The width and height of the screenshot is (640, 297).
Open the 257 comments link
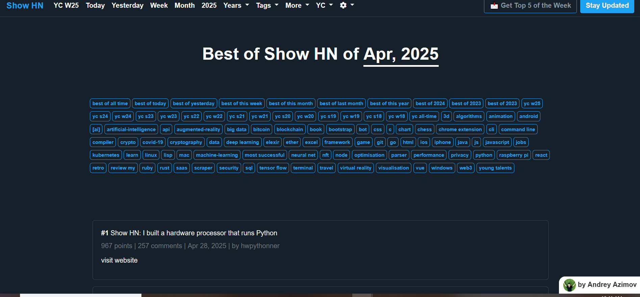pos(160,246)
